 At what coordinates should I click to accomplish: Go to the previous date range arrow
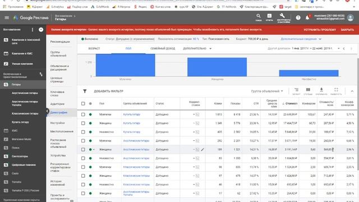coord(344,49)
